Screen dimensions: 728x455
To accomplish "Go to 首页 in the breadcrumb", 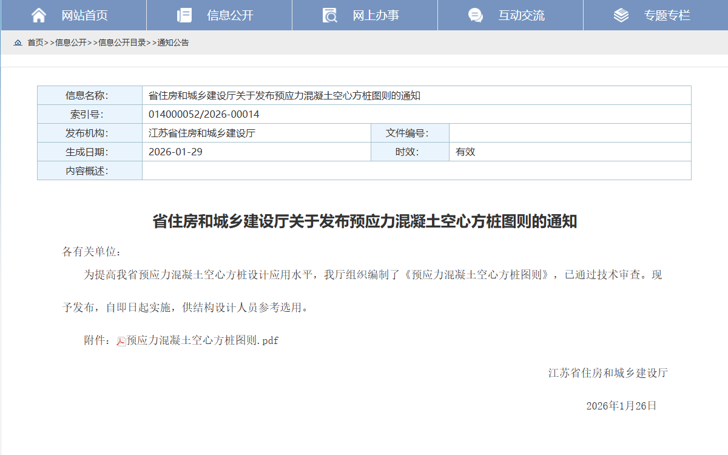I will pos(35,43).
